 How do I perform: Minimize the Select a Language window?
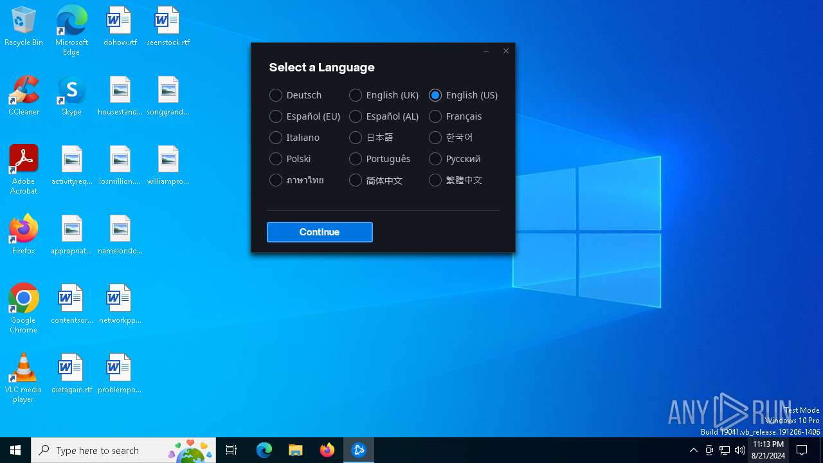(x=486, y=51)
